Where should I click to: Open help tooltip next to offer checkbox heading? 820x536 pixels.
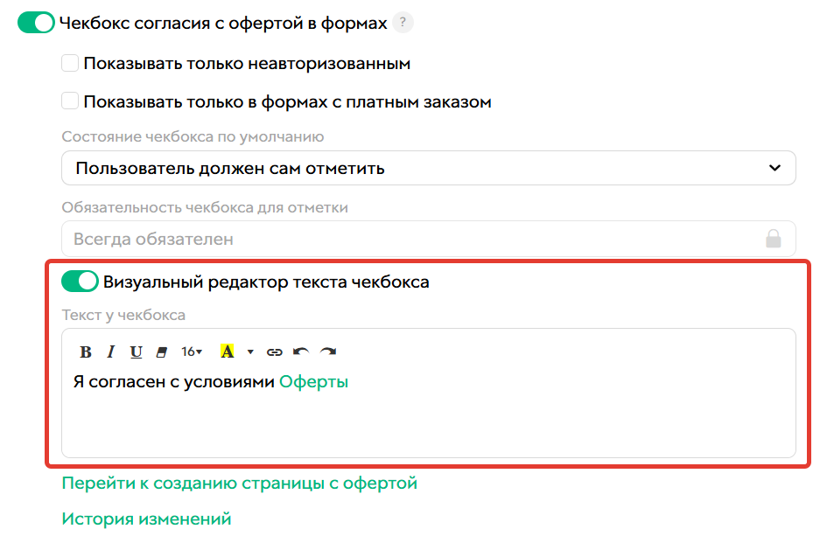[403, 23]
